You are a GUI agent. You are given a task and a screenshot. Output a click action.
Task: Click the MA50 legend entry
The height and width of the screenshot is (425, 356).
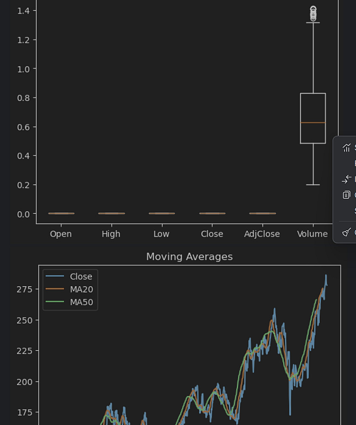81,303
